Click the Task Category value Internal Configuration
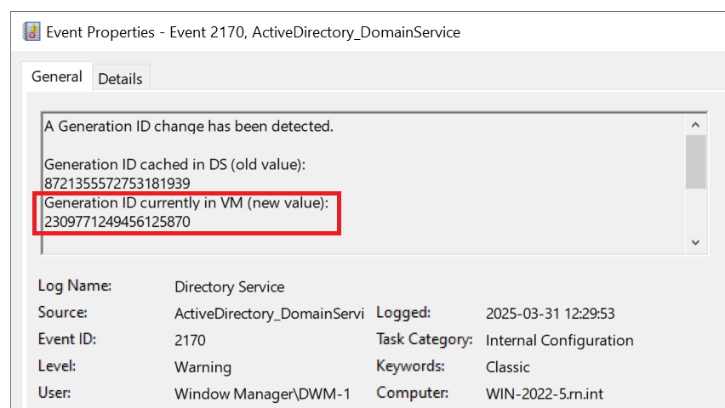Viewport: 725px width, 408px height. point(559,341)
